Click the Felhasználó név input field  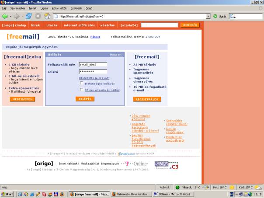tap(93, 64)
